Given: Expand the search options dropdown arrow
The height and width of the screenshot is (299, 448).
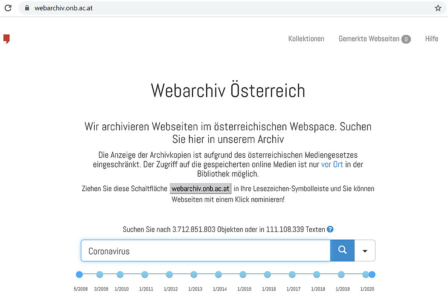Looking at the screenshot, I should pyautogui.click(x=365, y=251).
